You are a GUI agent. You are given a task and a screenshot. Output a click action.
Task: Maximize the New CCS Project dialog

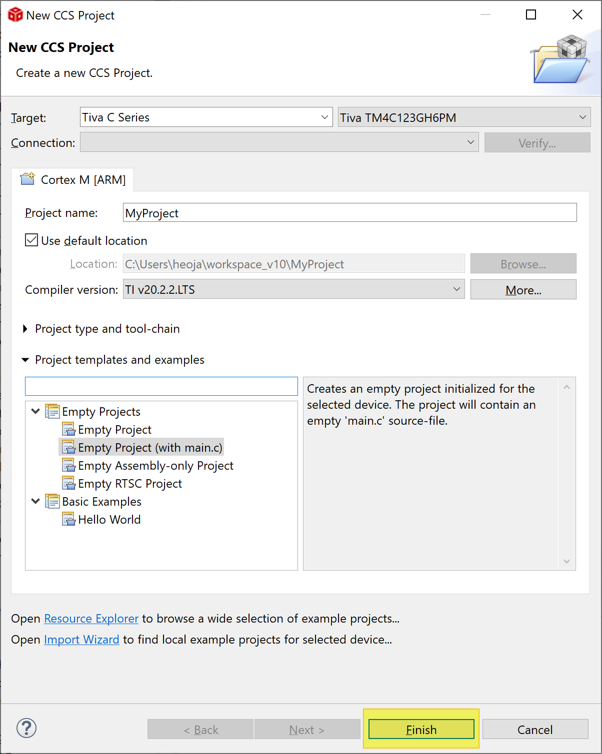click(x=531, y=15)
